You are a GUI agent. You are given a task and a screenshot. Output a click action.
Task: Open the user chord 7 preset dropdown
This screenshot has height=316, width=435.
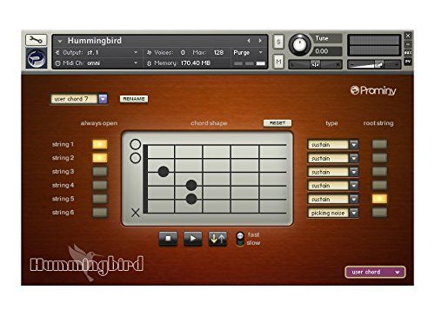(103, 99)
